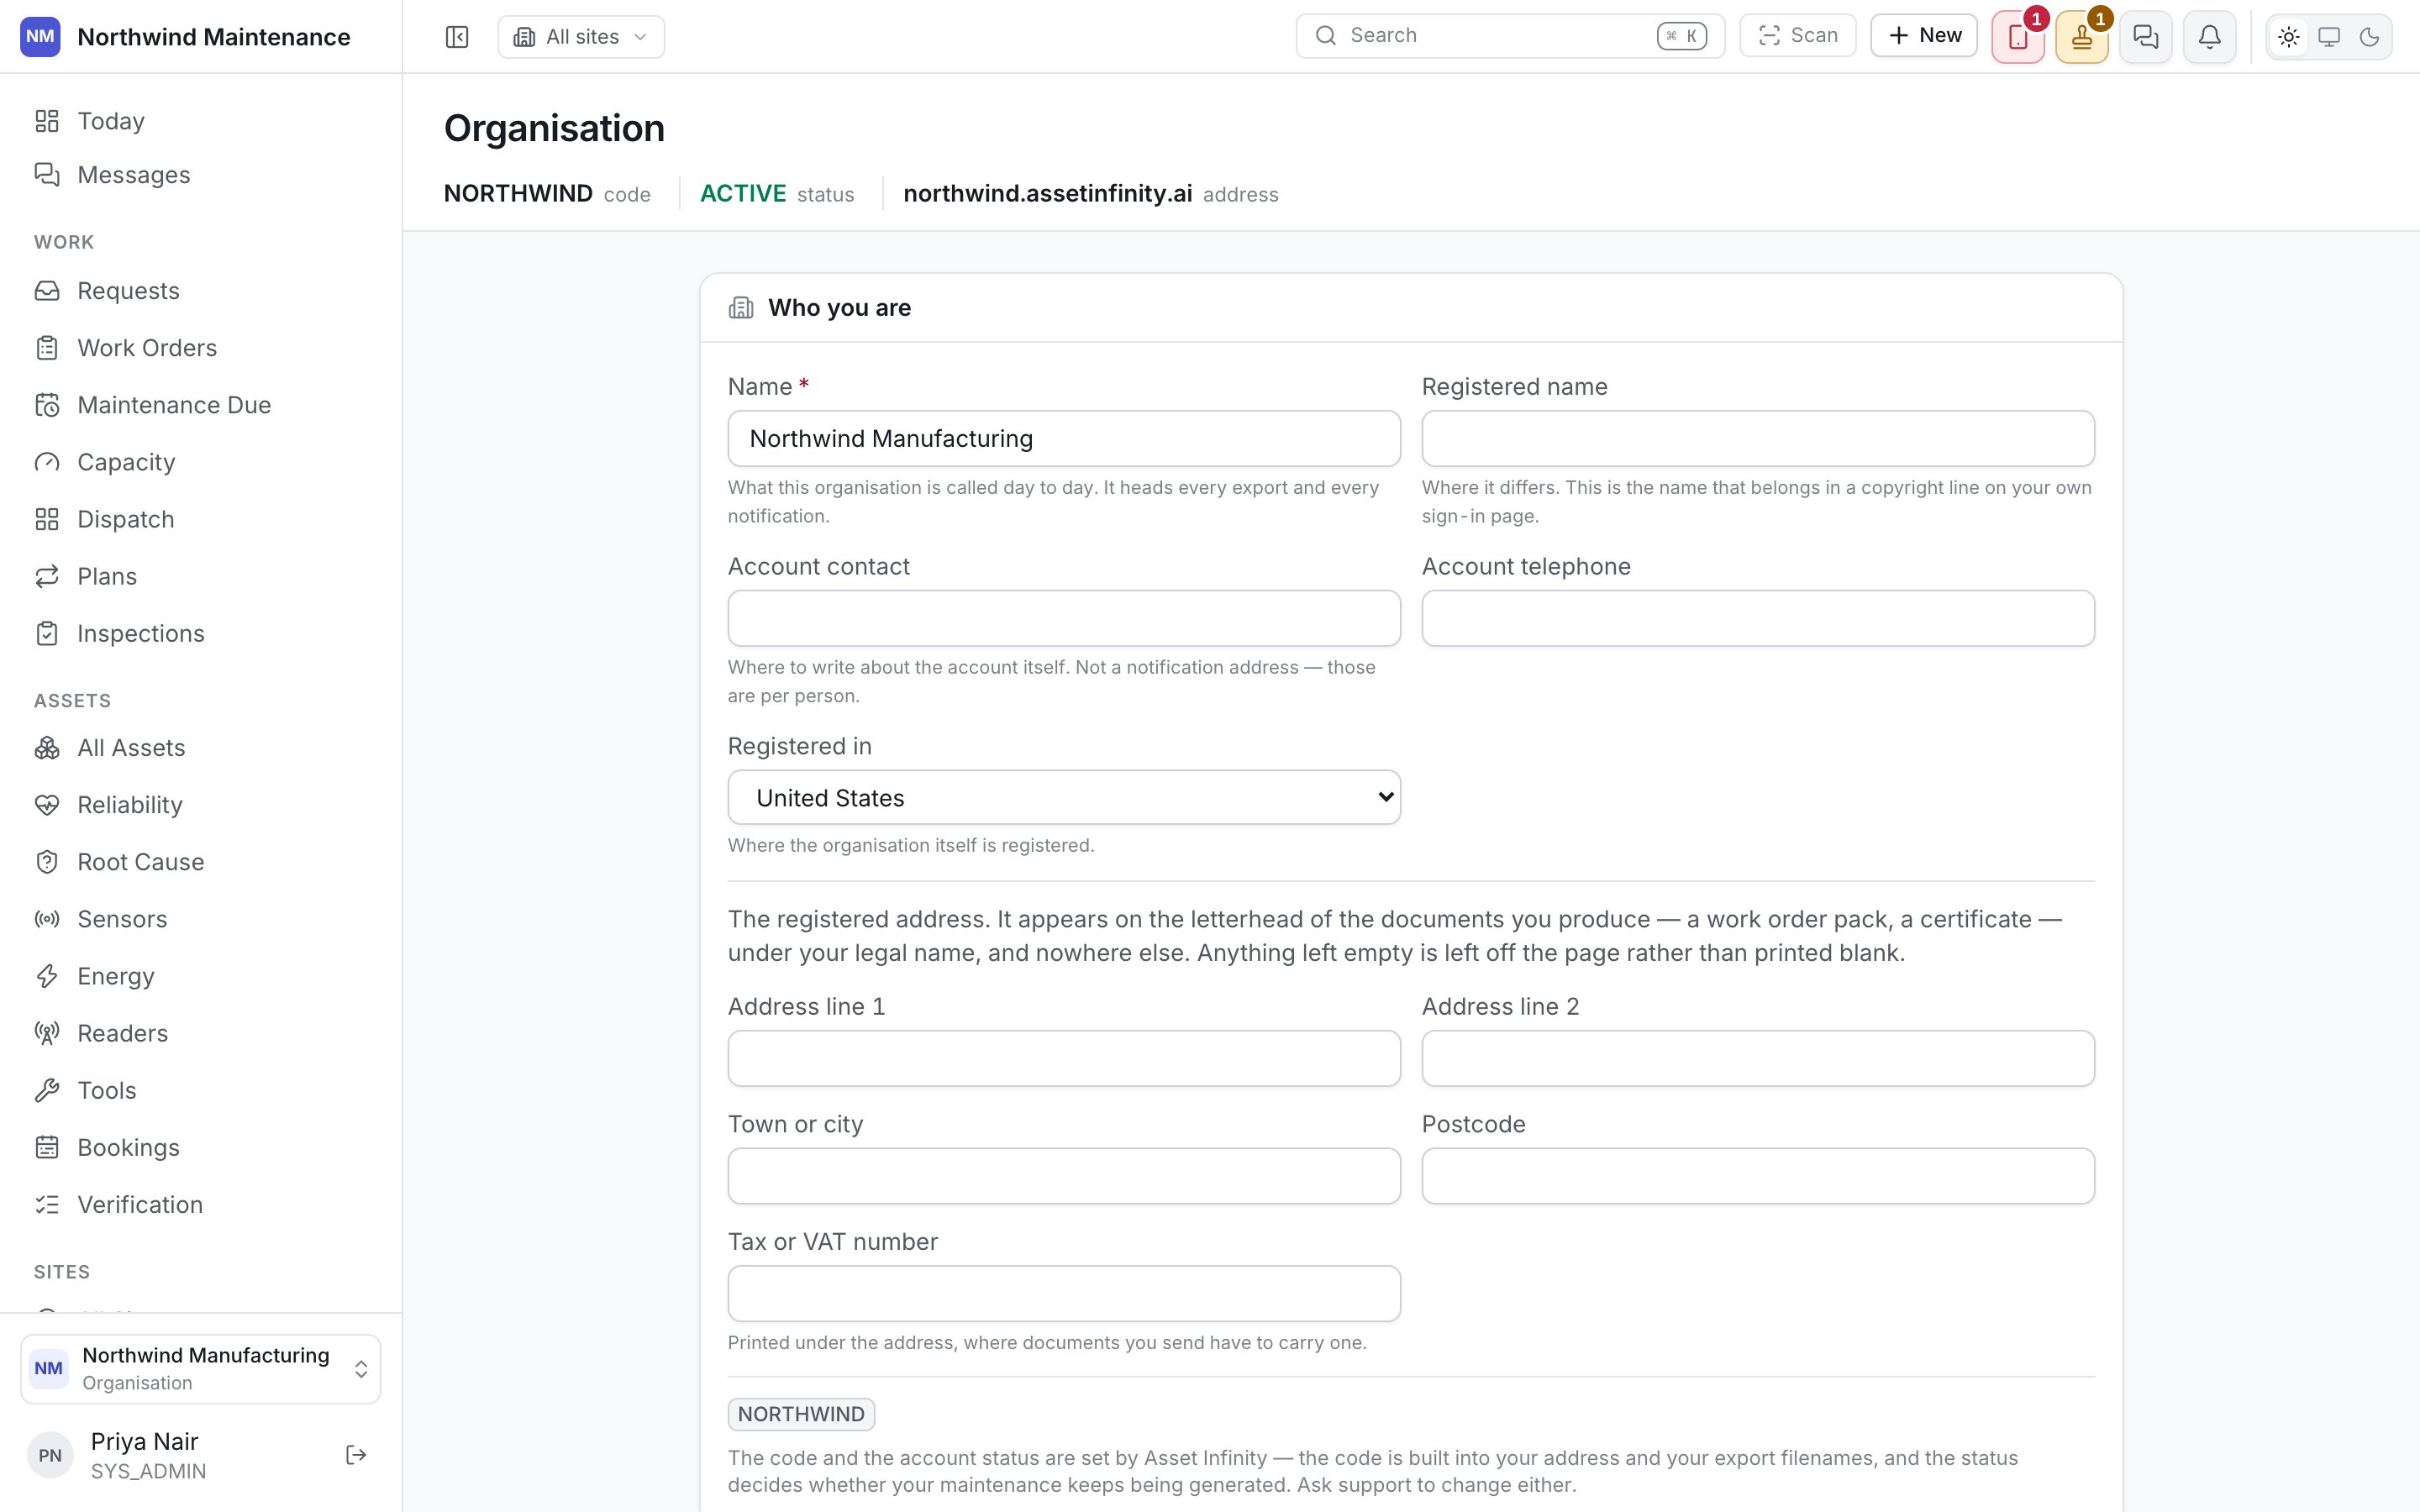Click the New button
Image resolution: width=2420 pixels, height=1512 pixels.
point(1924,36)
